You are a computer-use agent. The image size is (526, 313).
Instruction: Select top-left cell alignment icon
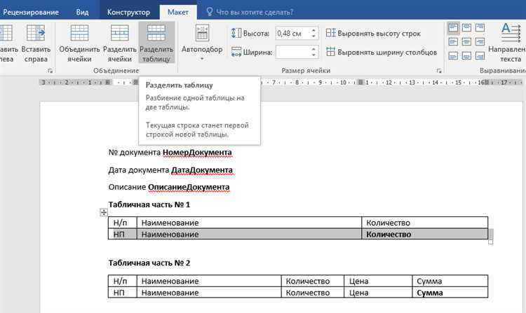(452, 28)
